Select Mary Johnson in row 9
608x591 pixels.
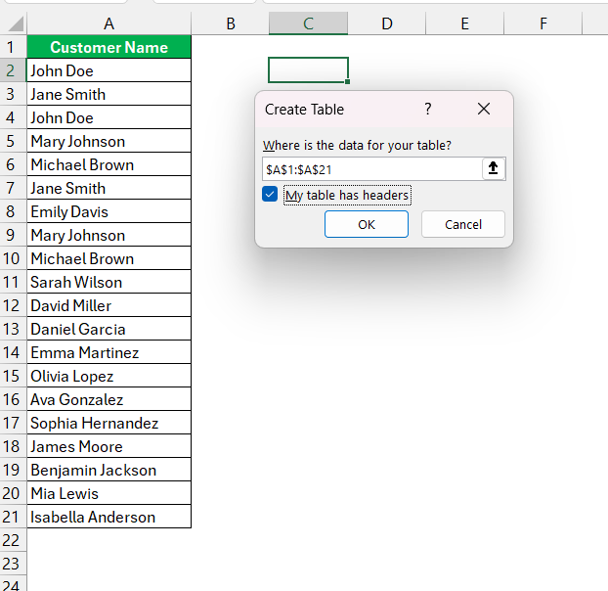[109, 235]
